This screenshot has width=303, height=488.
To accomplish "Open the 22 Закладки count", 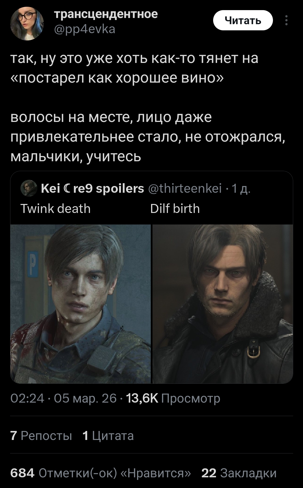I will (x=239, y=473).
